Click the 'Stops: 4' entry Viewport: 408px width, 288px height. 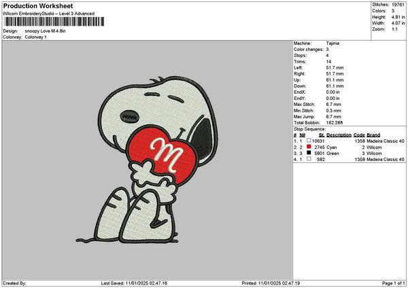point(311,56)
